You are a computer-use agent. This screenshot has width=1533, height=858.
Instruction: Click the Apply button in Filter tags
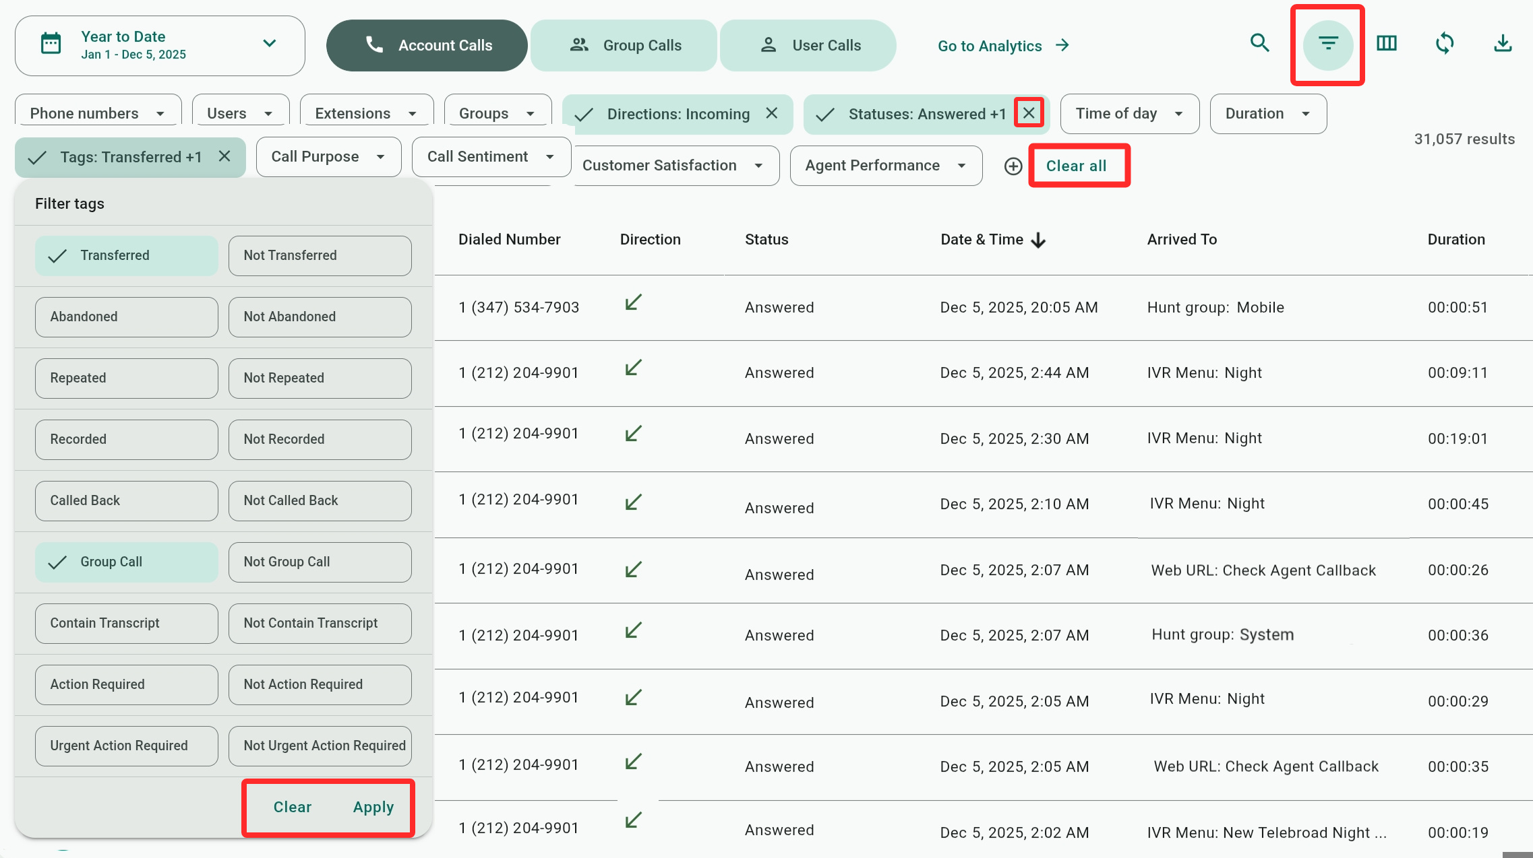pos(373,807)
